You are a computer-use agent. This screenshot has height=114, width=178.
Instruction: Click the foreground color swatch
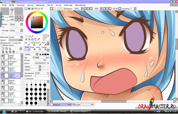45,37
